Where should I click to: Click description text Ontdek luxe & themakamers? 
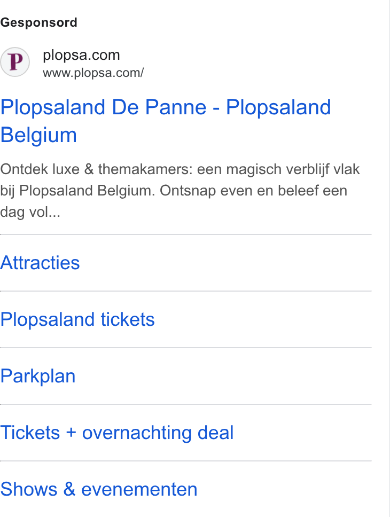96,169
